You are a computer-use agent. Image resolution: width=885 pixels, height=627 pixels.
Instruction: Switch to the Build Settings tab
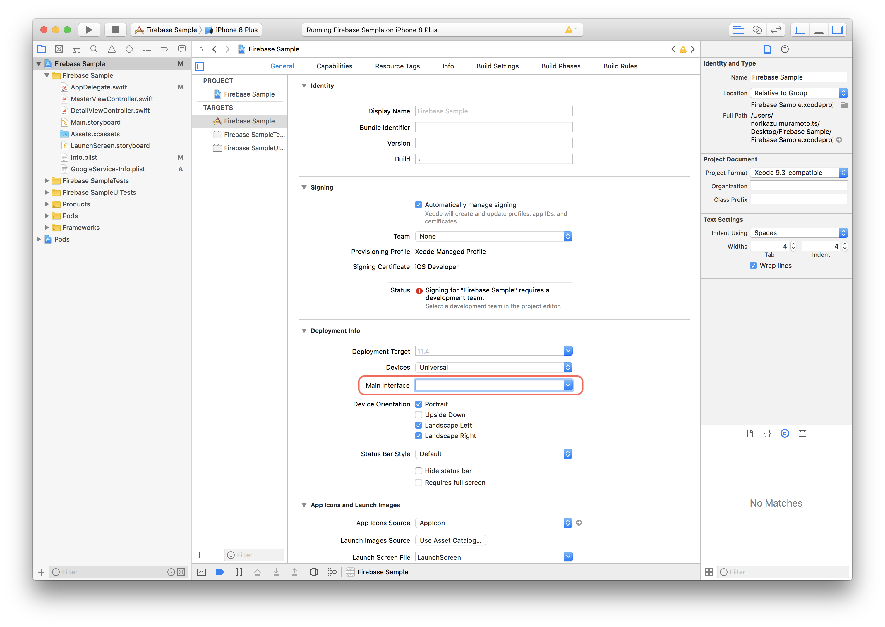coord(498,66)
